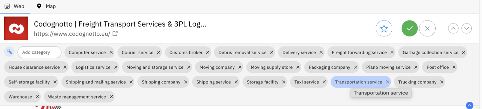Approve with the green checkmark button
The image size is (482, 109).
[409, 28]
